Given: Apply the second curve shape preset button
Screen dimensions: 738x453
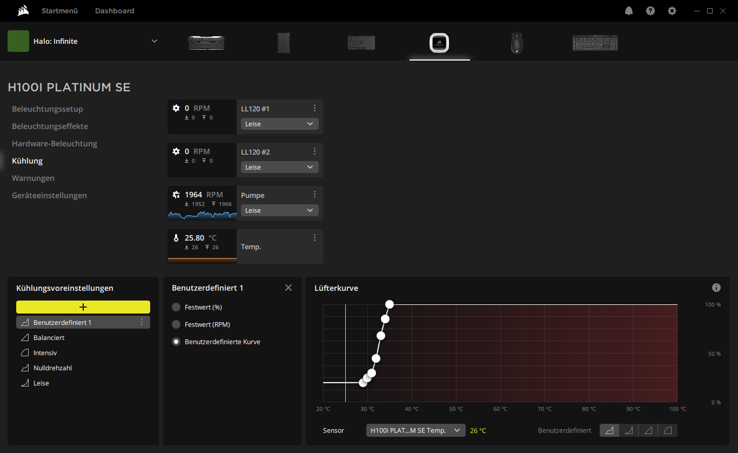Looking at the screenshot, I should pyautogui.click(x=629, y=430).
